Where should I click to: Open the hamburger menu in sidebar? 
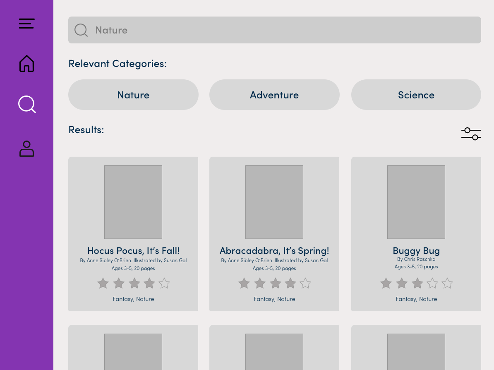click(x=26, y=24)
